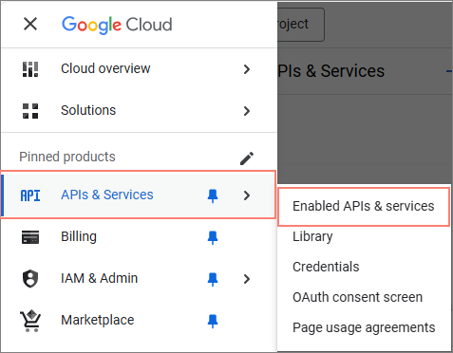Edit pinned products with the pencil icon

[247, 158]
